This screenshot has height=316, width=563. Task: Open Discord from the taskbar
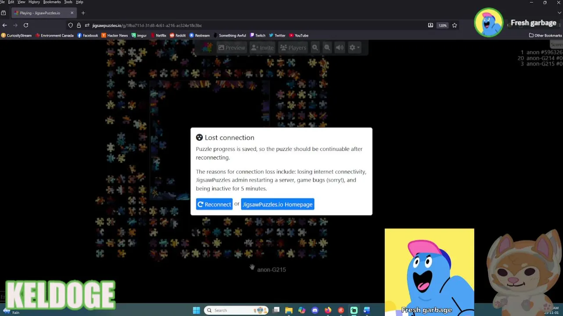[x=315, y=310]
